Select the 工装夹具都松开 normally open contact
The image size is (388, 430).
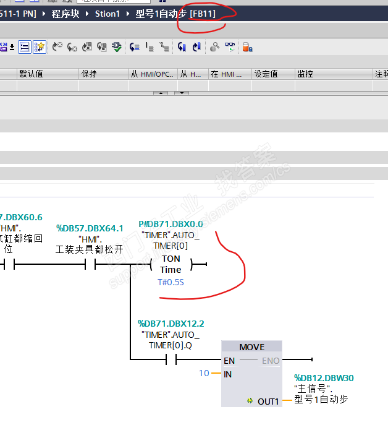(90, 265)
